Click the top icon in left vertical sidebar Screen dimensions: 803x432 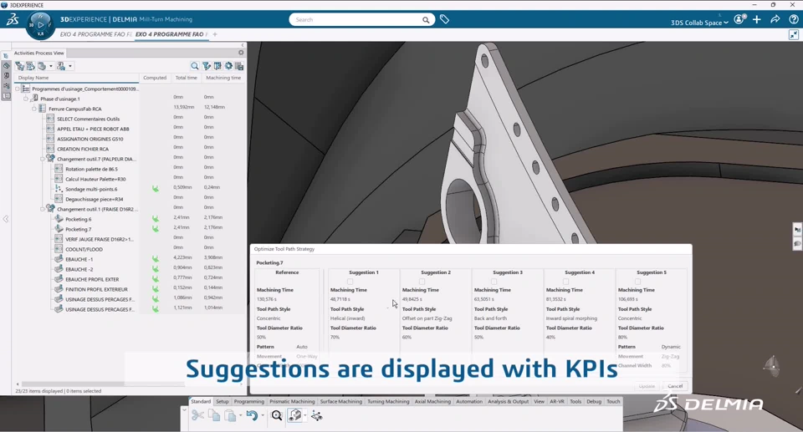(x=6, y=56)
